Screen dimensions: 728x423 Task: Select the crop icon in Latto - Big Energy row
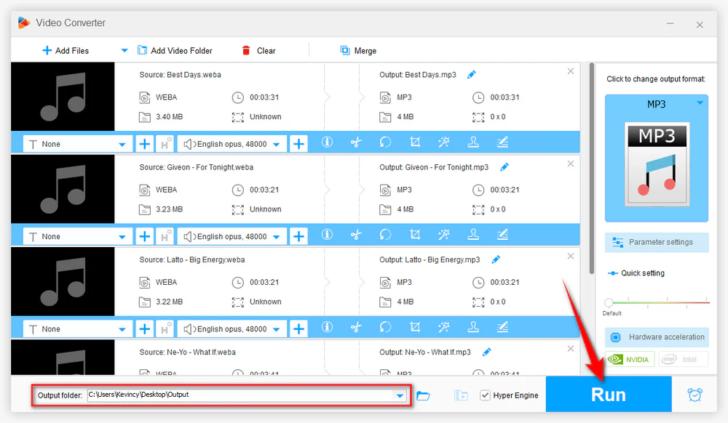415,327
